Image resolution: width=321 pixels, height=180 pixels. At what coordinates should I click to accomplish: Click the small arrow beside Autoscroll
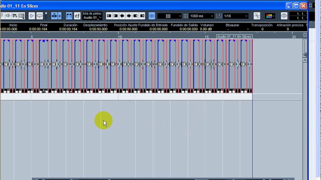[x=60, y=16]
